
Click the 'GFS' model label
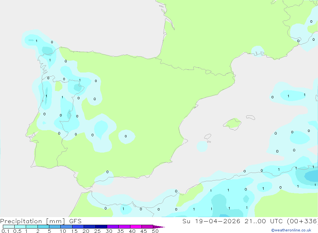click(x=75, y=221)
